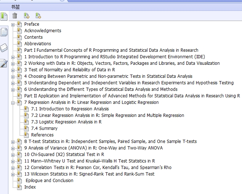Click the 书签 panel title
The width and height of the screenshot is (242, 194).
click(x=15, y=7)
